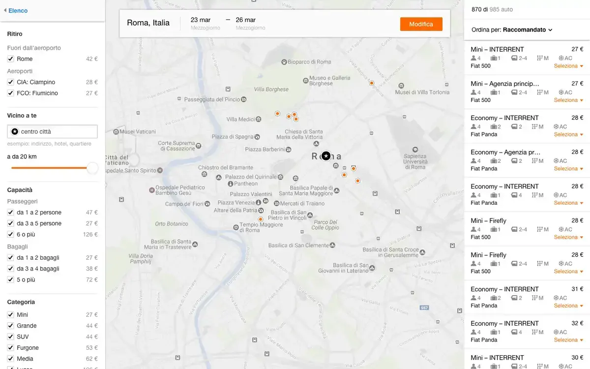
Task: Click the orange pickup pin below Altare della Patria
Action: tap(261, 219)
